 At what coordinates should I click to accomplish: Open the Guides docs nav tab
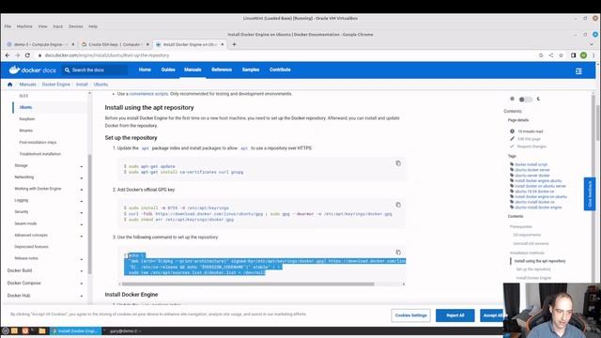(x=168, y=69)
